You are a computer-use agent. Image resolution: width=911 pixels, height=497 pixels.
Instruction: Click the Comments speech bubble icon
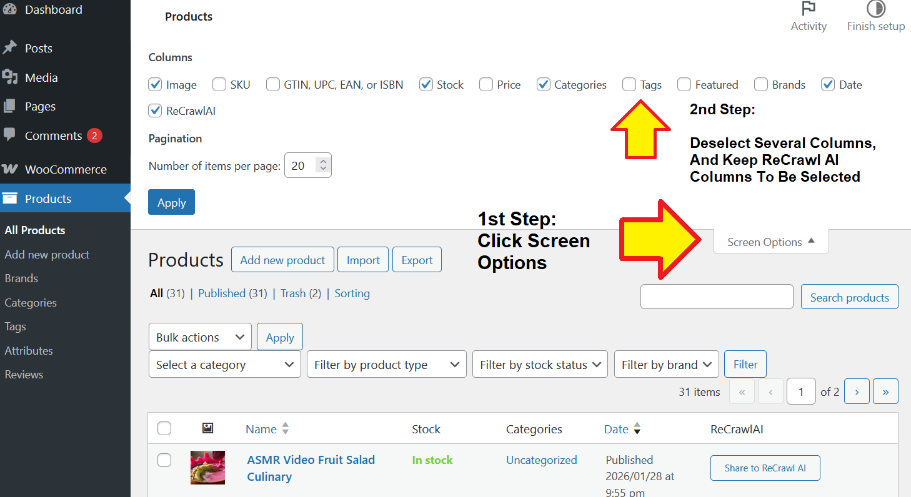[10, 135]
